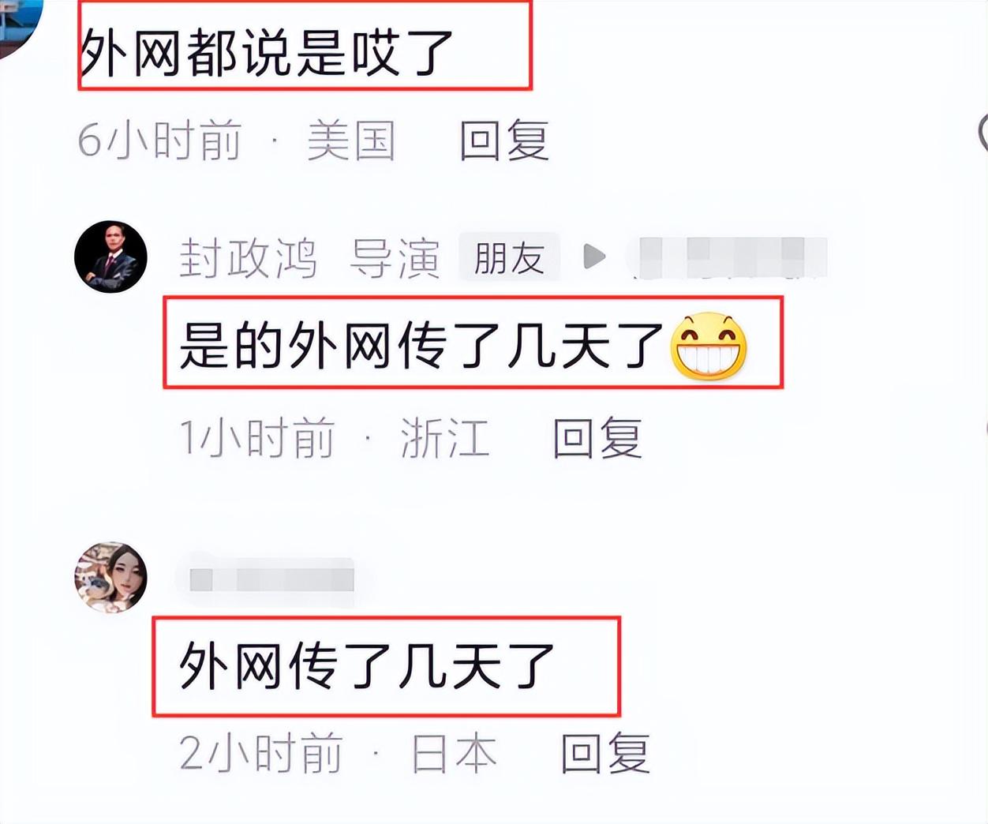
Task: Click the 1小时前 timestamp
Action: click(x=257, y=438)
